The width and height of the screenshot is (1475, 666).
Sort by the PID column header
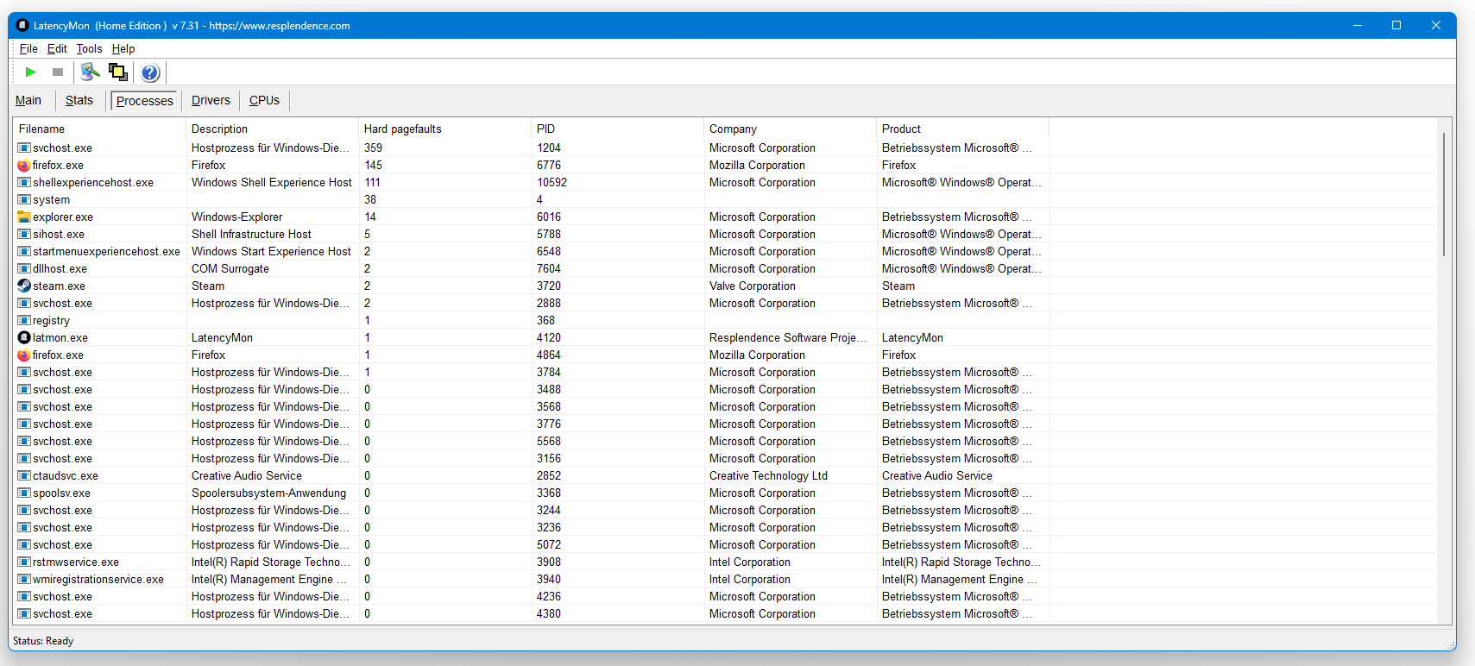pos(618,129)
